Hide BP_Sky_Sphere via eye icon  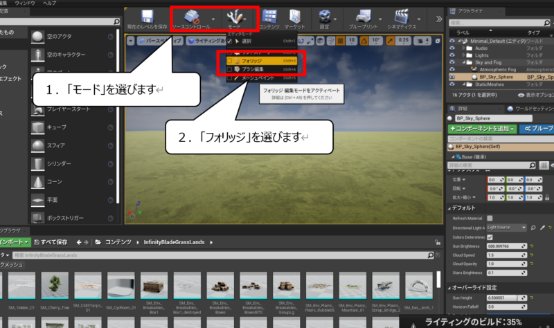pyautogui.click(x=452, y=77)
